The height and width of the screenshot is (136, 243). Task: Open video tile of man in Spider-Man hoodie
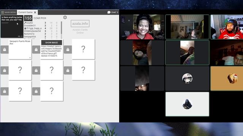(x=227, y=27)
